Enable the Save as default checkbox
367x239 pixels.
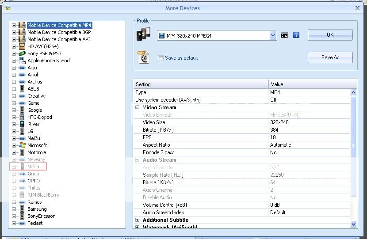[161, 58]
